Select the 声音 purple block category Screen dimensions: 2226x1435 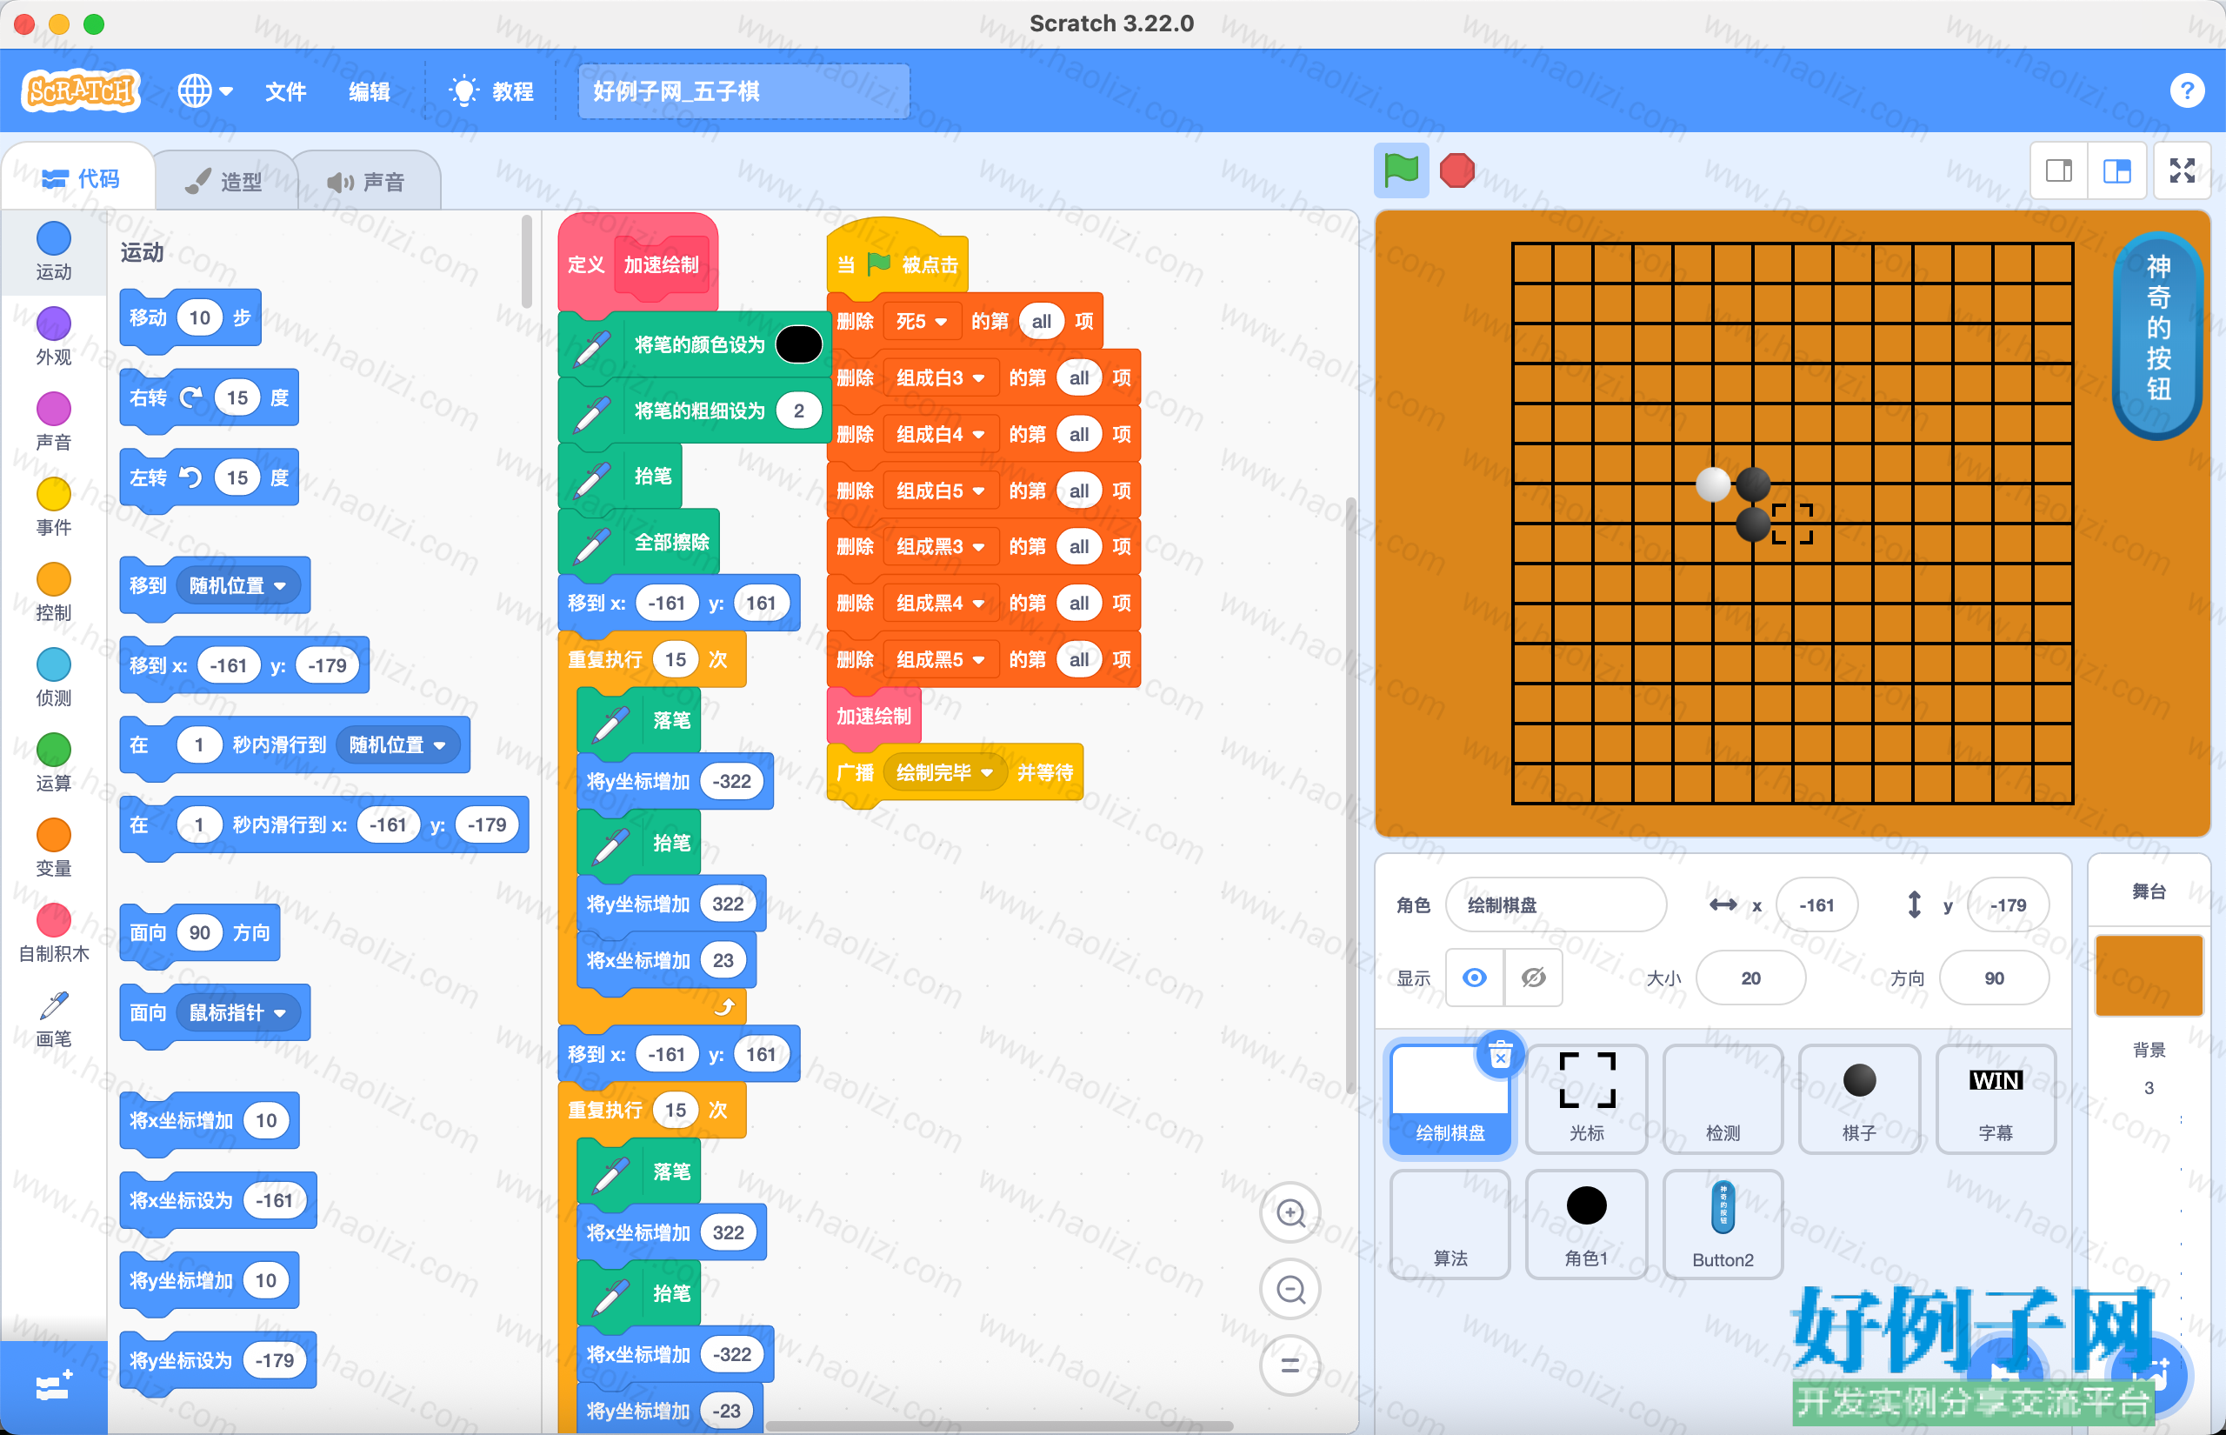[x=53, y=421]
